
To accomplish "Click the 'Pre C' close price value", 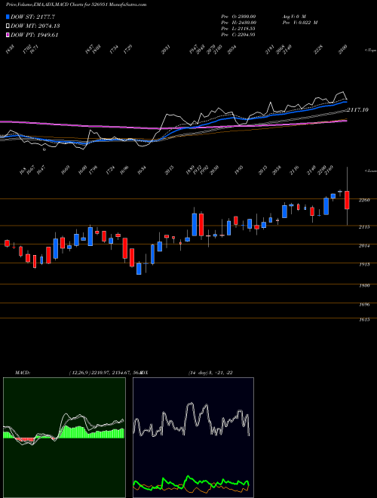I will point(238,35).
